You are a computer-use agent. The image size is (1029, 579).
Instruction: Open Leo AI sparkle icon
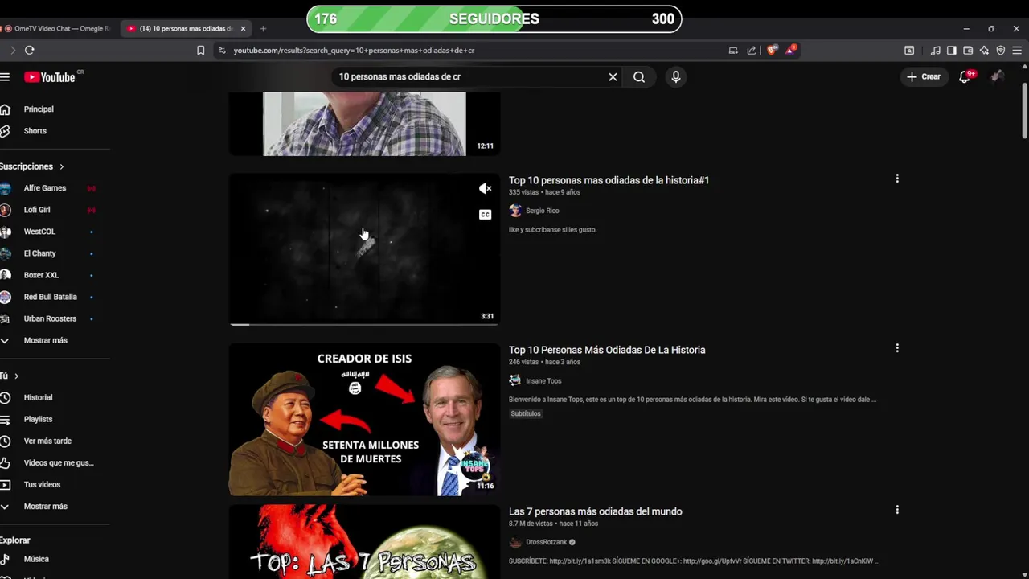tap(984, 50)
